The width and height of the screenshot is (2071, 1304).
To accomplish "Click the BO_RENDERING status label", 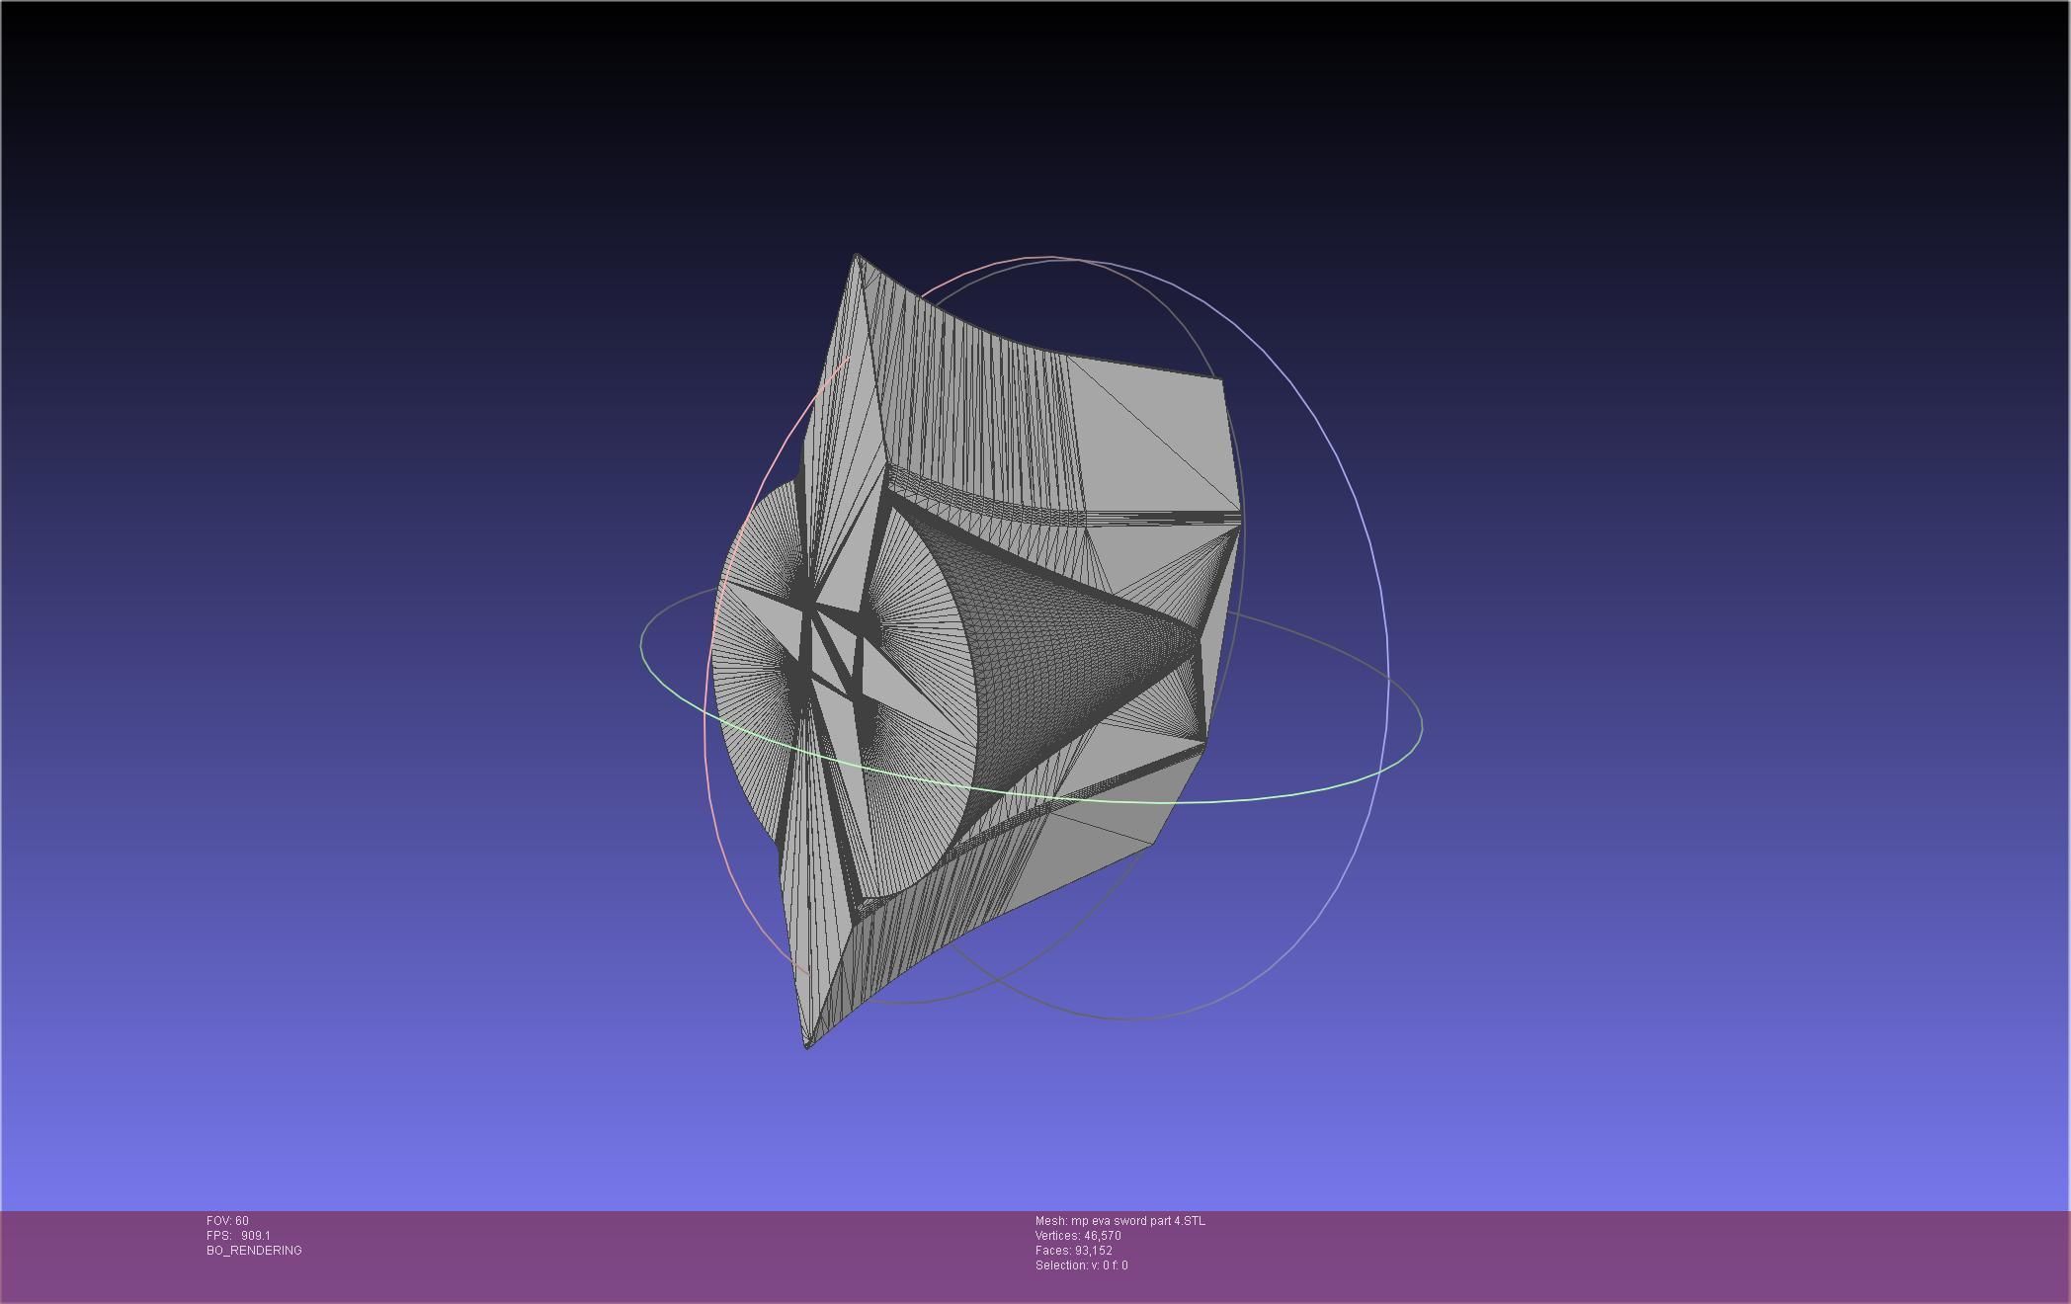I will tap(254, 1251).
